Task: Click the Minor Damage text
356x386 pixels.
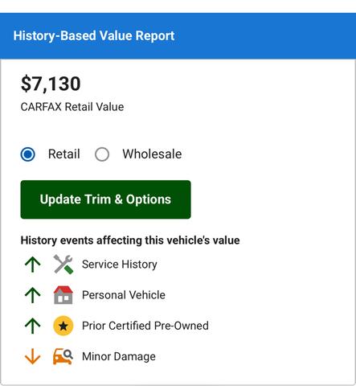Action: tap(119, 356)
